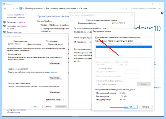Image resolution: width=166 pixels, height=119 pixels.
Task: Open Визуальные эффекты tab
Action: click(x=87, y=23)
